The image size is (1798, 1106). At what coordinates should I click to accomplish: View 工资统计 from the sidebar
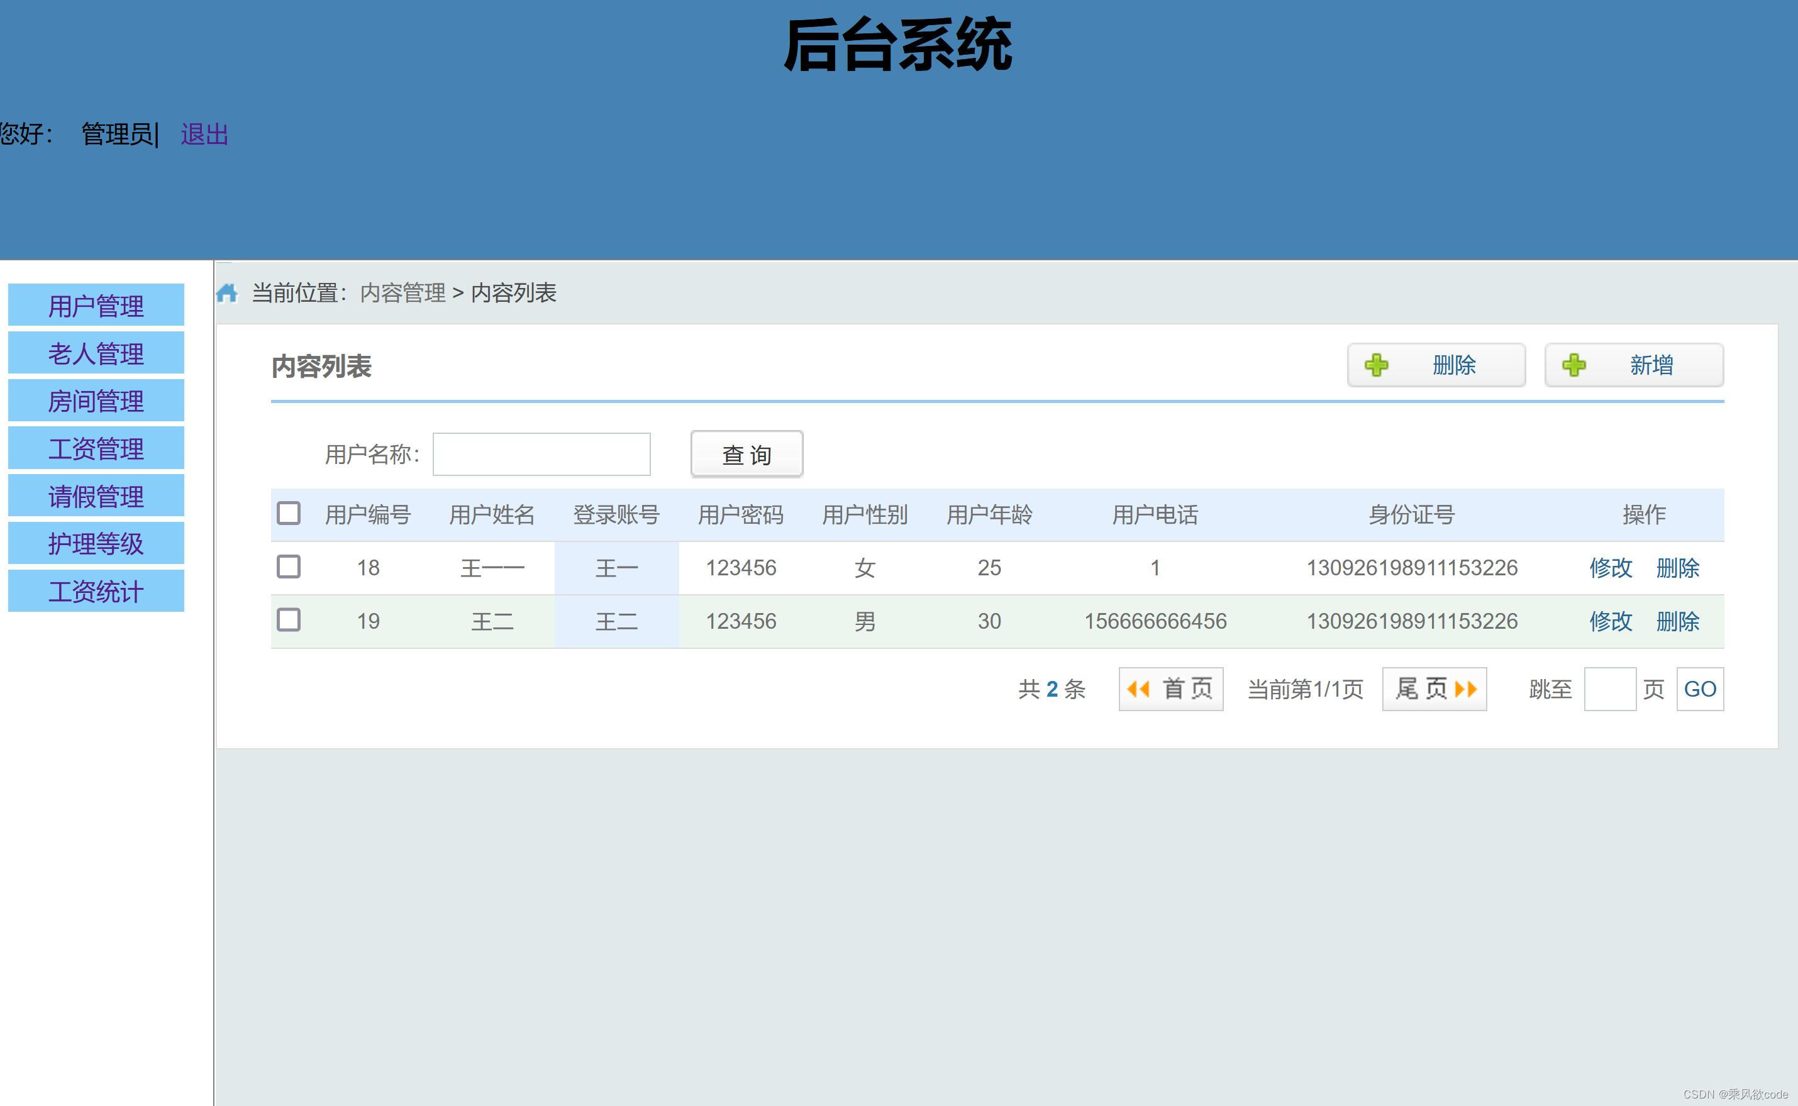point(96,592)
